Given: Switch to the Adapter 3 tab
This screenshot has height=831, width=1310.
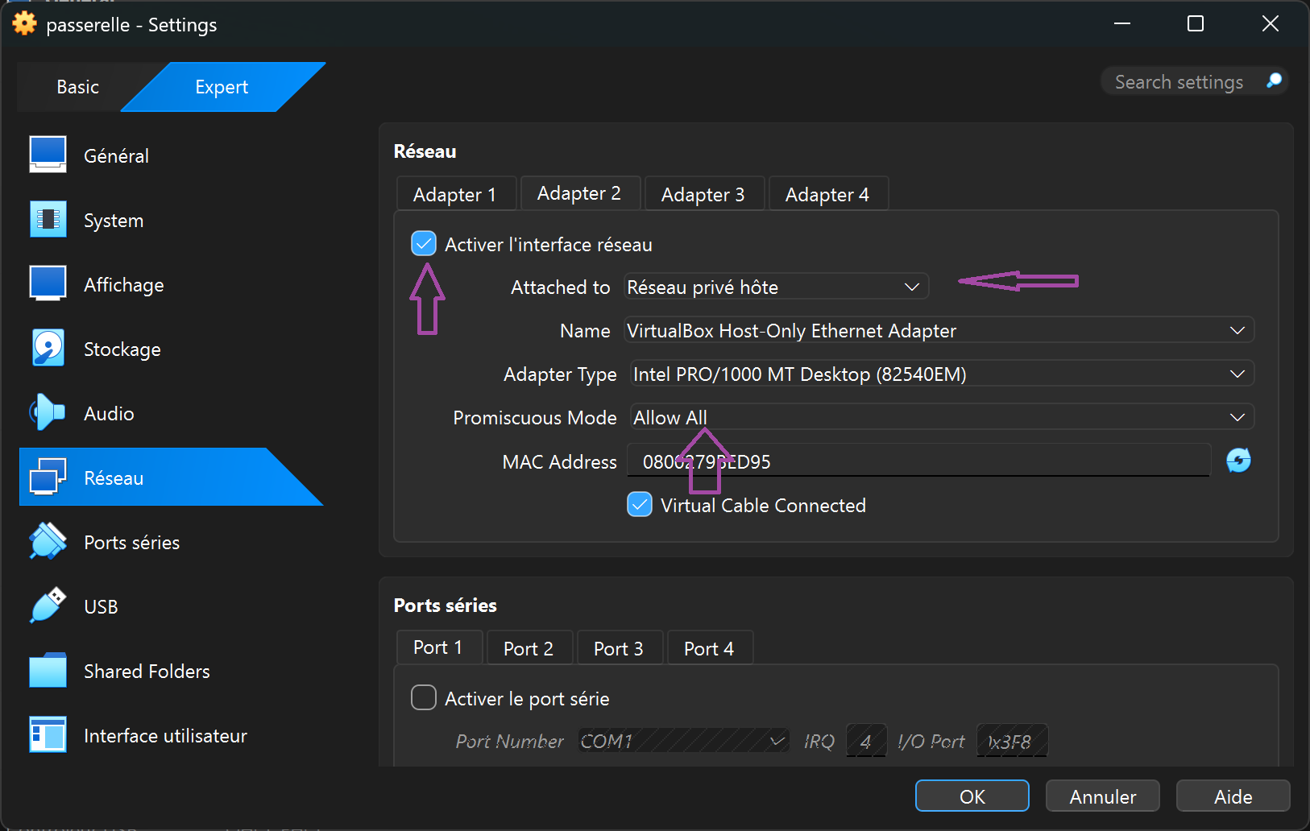Looking at the screenshot, I should pos(703,193).
